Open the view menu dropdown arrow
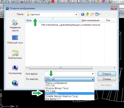 point(99,14)
